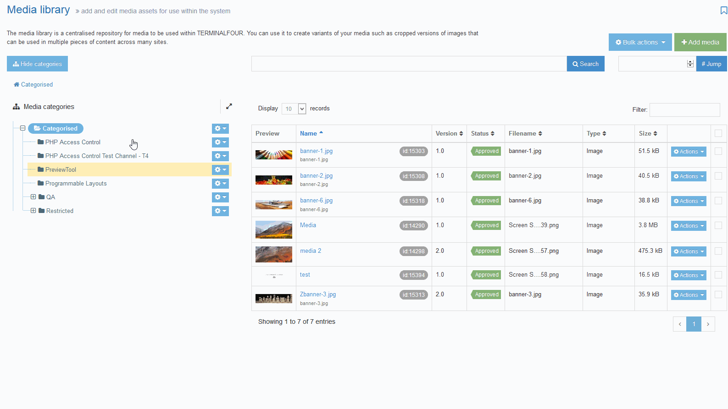Open the media 2 link

click(x=311, y=251)
